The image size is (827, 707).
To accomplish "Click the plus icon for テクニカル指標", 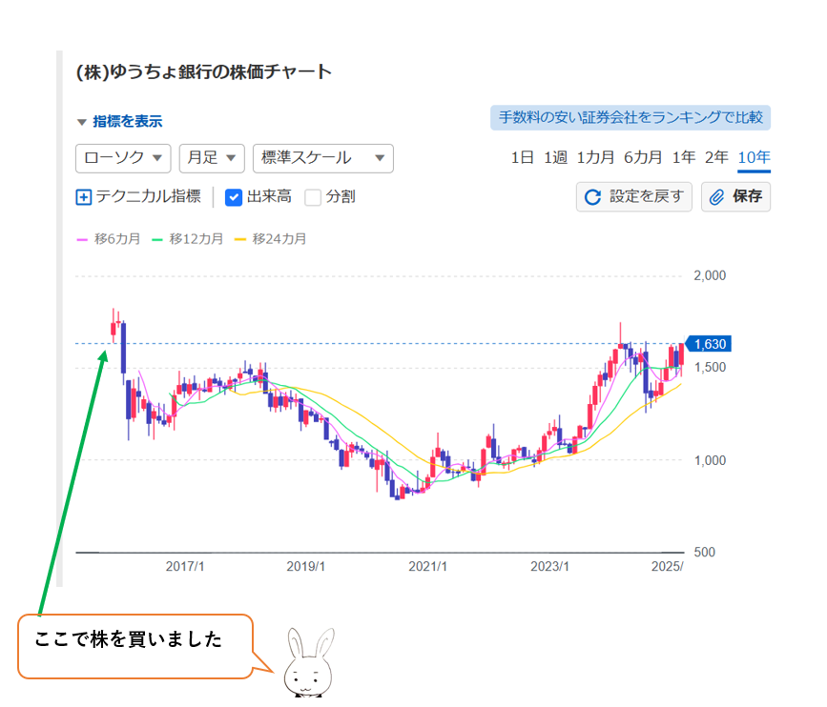I will 84,197.
